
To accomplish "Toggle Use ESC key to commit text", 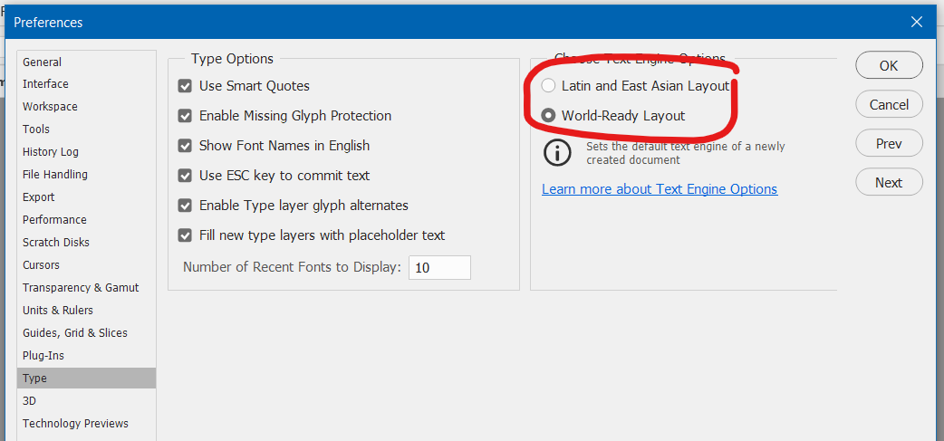I will pos(185,176).
